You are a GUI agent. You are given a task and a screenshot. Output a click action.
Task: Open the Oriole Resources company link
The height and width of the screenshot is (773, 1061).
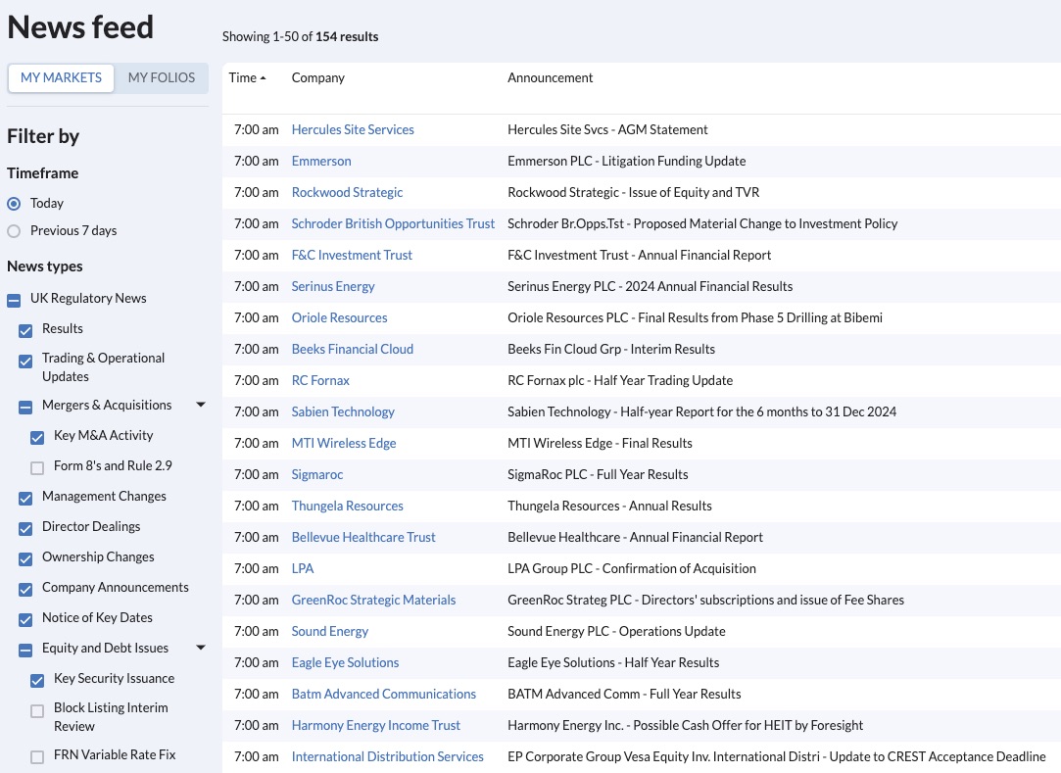(x=340, y=318)
